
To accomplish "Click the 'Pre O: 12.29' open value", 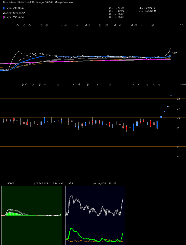I will coord(116,8).
